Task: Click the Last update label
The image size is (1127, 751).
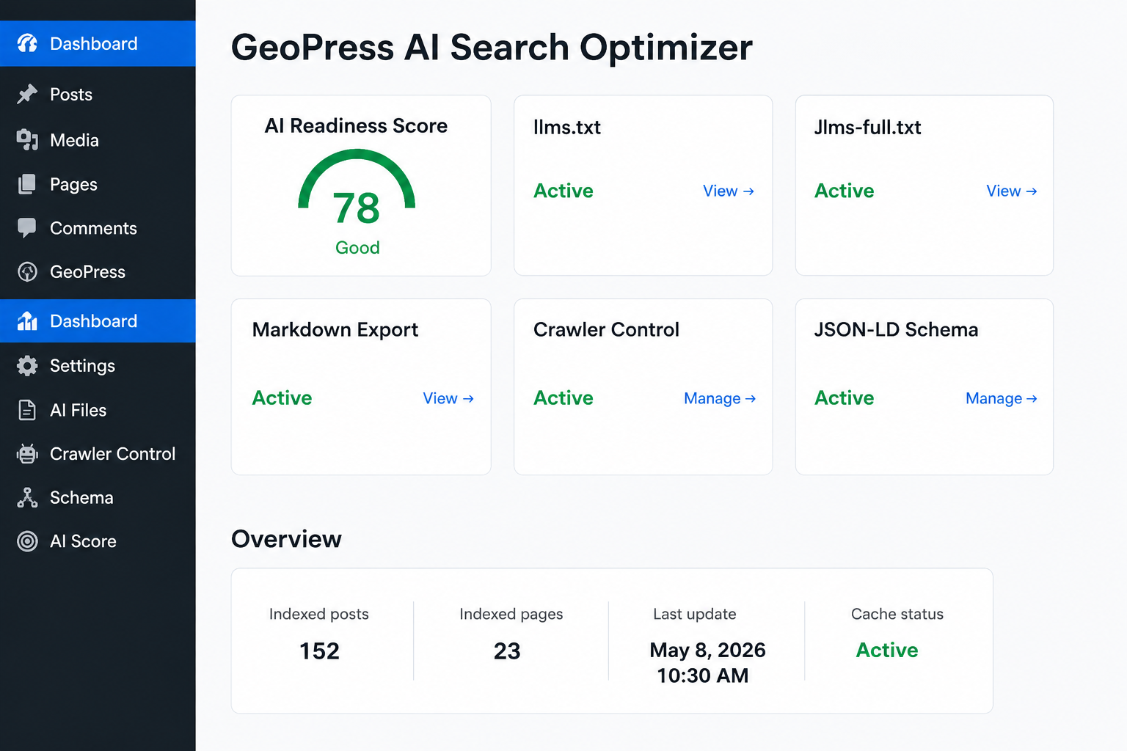Action: 695,614
